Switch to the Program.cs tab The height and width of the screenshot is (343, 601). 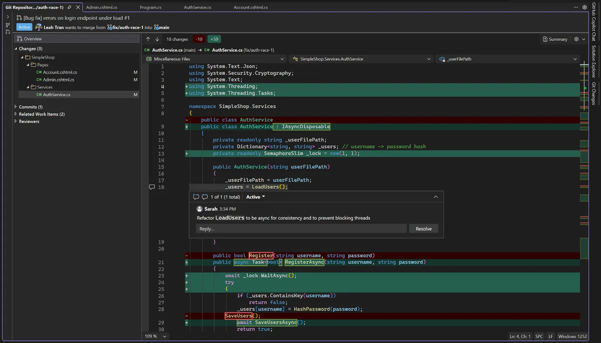150,7
